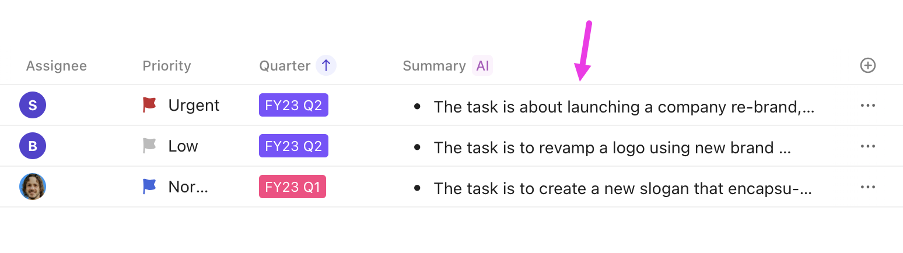This screenshot has height=253, width=903.
Task: Click the Quarter column header
Action: [285, 66]
